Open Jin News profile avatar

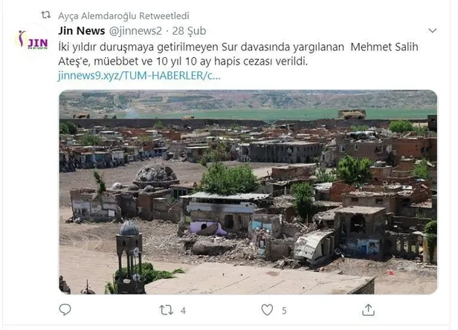(x=33, y=39)
